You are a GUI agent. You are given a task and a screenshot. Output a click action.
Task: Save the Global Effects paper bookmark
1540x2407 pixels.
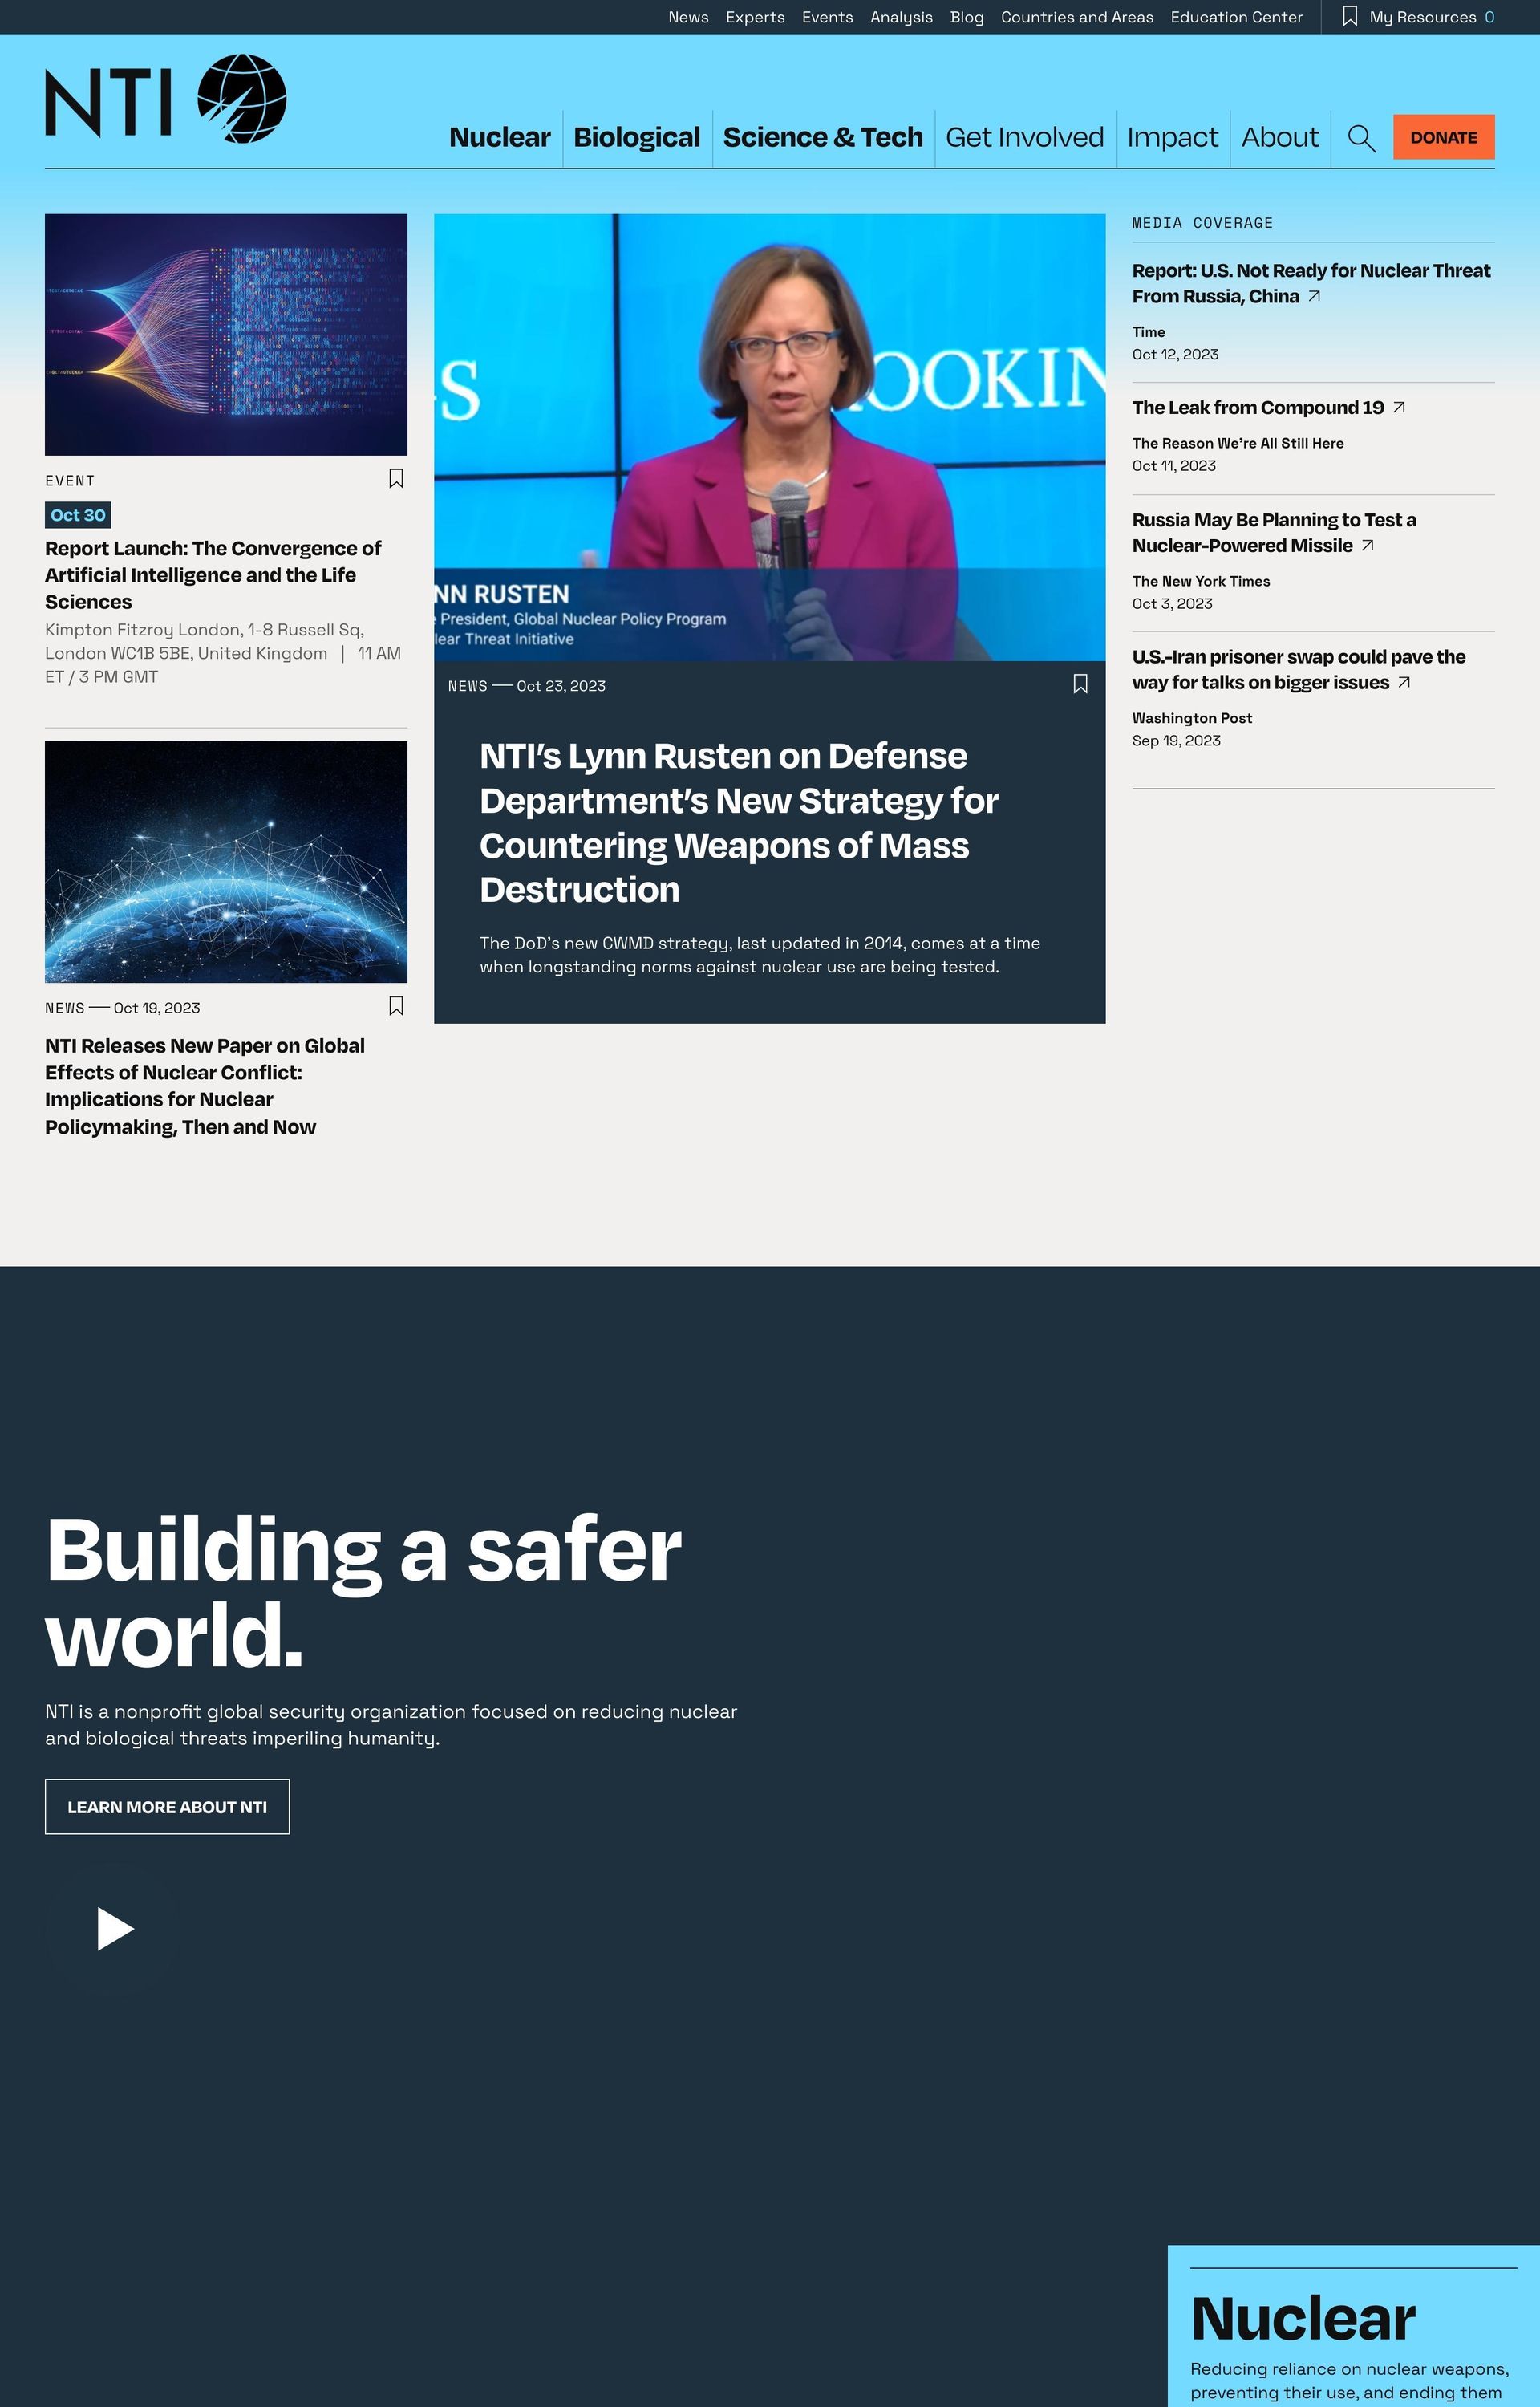396,1006
